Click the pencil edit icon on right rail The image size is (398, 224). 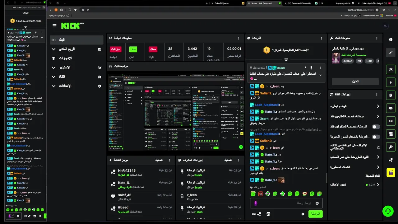point(391,52)
